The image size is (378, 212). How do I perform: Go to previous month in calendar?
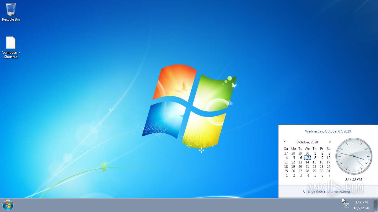(x=285, y=142)
